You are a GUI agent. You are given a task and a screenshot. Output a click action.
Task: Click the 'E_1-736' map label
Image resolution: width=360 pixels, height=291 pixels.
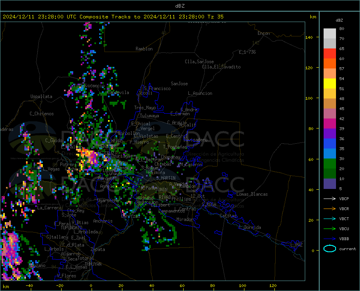247,52
